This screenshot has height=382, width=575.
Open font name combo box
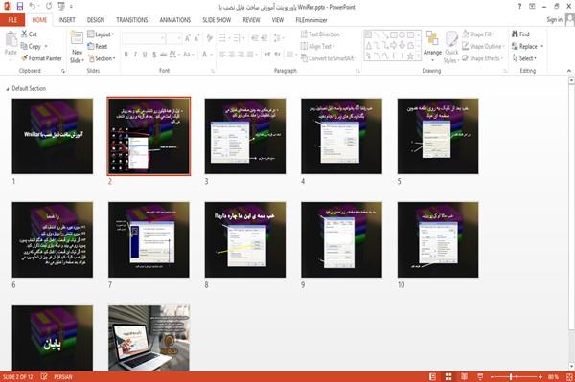tap(143, 37)
